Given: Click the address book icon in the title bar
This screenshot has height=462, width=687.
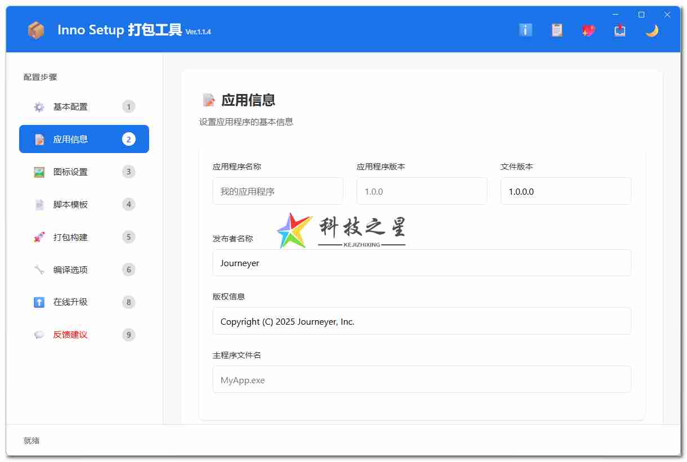Looking at the screenshot, I should click(619, 30).
